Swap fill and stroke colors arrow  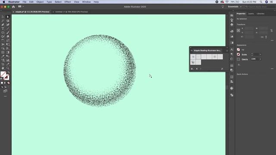(9, 72)
